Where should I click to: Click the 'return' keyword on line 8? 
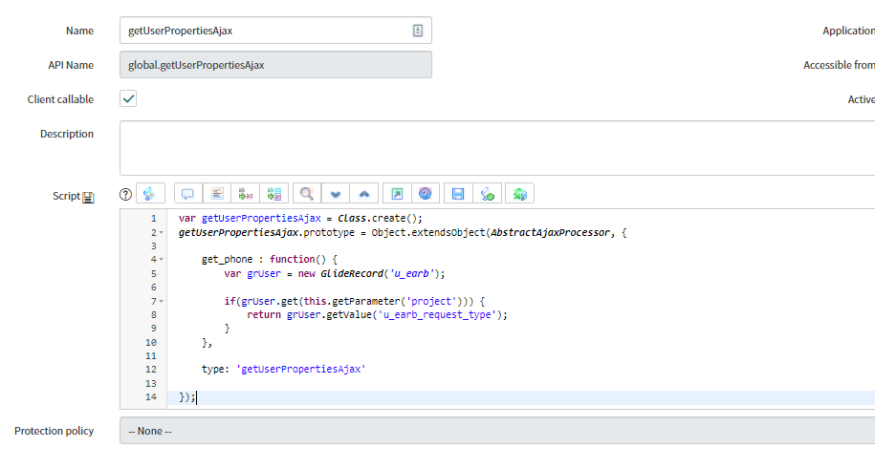pos(264,314)
